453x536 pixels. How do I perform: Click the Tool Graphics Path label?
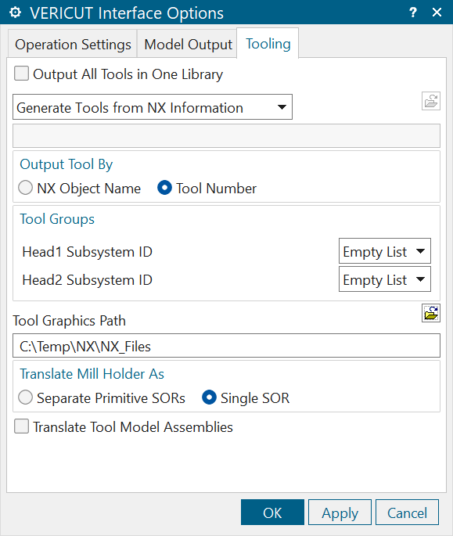70,321
